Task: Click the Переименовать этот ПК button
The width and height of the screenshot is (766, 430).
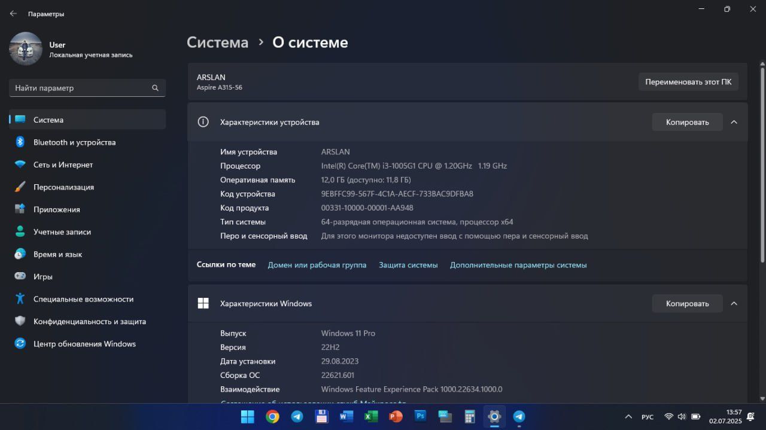Action: 688,82
